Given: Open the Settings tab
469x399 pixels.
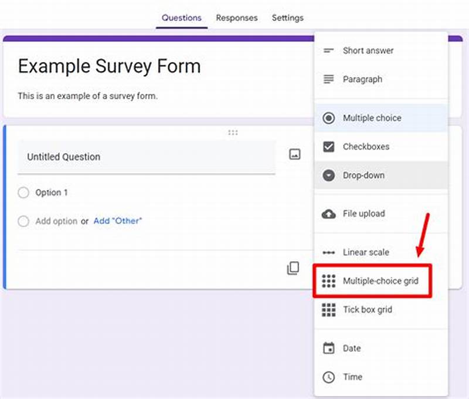Looking at the screenshot, I should click(287, 18).
